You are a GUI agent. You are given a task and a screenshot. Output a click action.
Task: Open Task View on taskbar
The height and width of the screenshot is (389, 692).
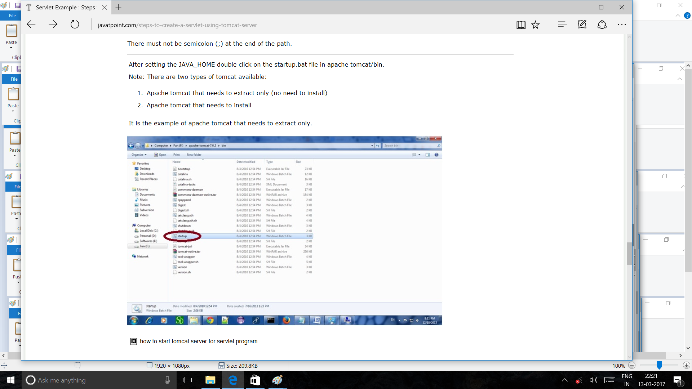coord(187,380)
